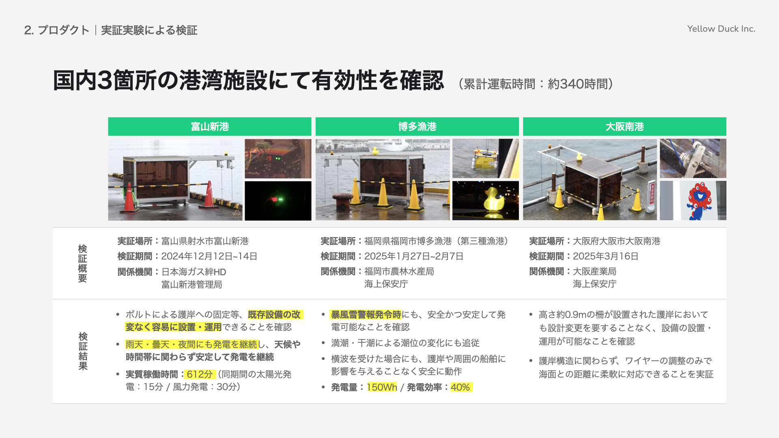This screenshot has width=779, height=438.
Task: Open the yellow float on water photo
Action: [x=485, y=159]
